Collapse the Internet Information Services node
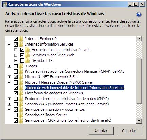147x140 pixels. pos(9,44)
